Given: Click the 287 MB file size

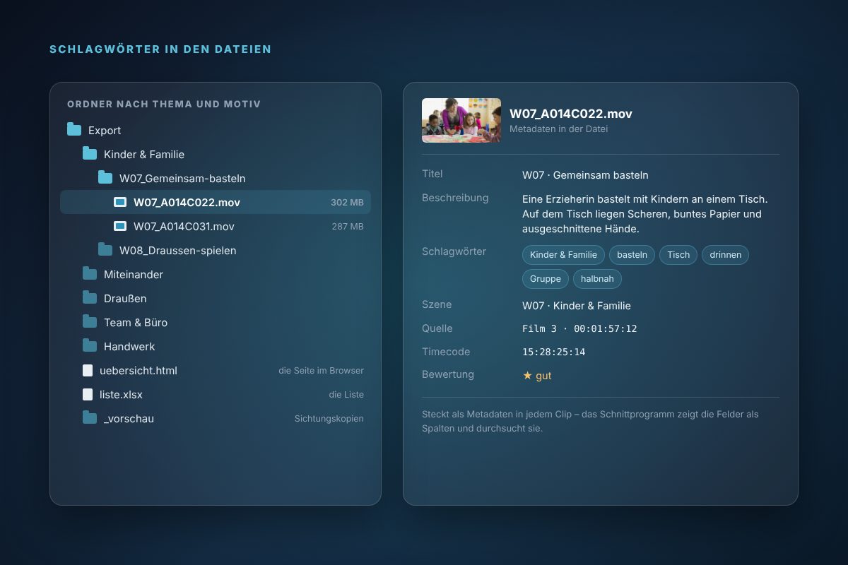Looking at the screenshot, I should (348, 227).
